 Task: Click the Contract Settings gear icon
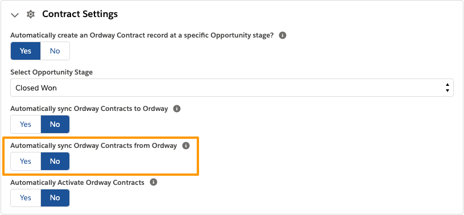(x=31, y=14)
